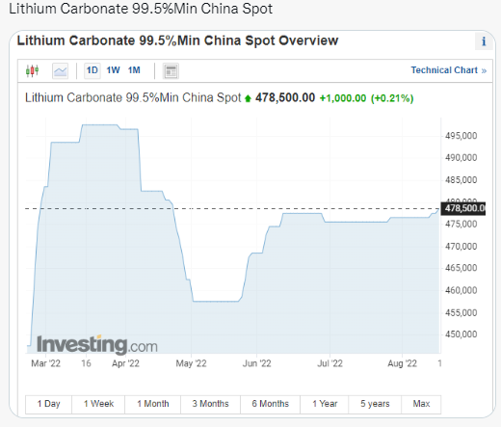Screen dimensions: 501x427
Task: Switch to the 1 Year range
Action: (325, 404)
